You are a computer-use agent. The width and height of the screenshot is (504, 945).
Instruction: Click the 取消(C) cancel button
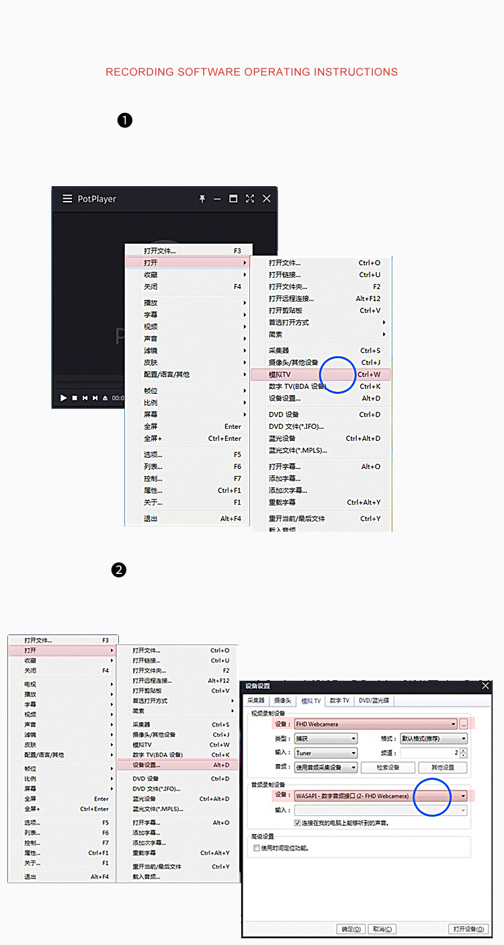point(381,929)
